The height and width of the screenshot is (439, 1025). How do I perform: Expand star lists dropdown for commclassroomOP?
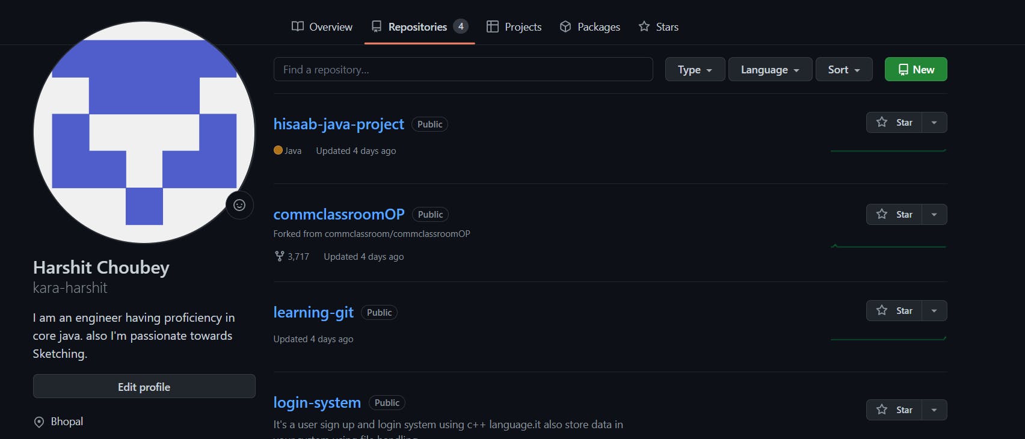(934, 214)
